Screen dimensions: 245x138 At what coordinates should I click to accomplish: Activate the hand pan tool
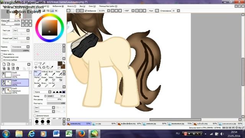pos(47,67)
